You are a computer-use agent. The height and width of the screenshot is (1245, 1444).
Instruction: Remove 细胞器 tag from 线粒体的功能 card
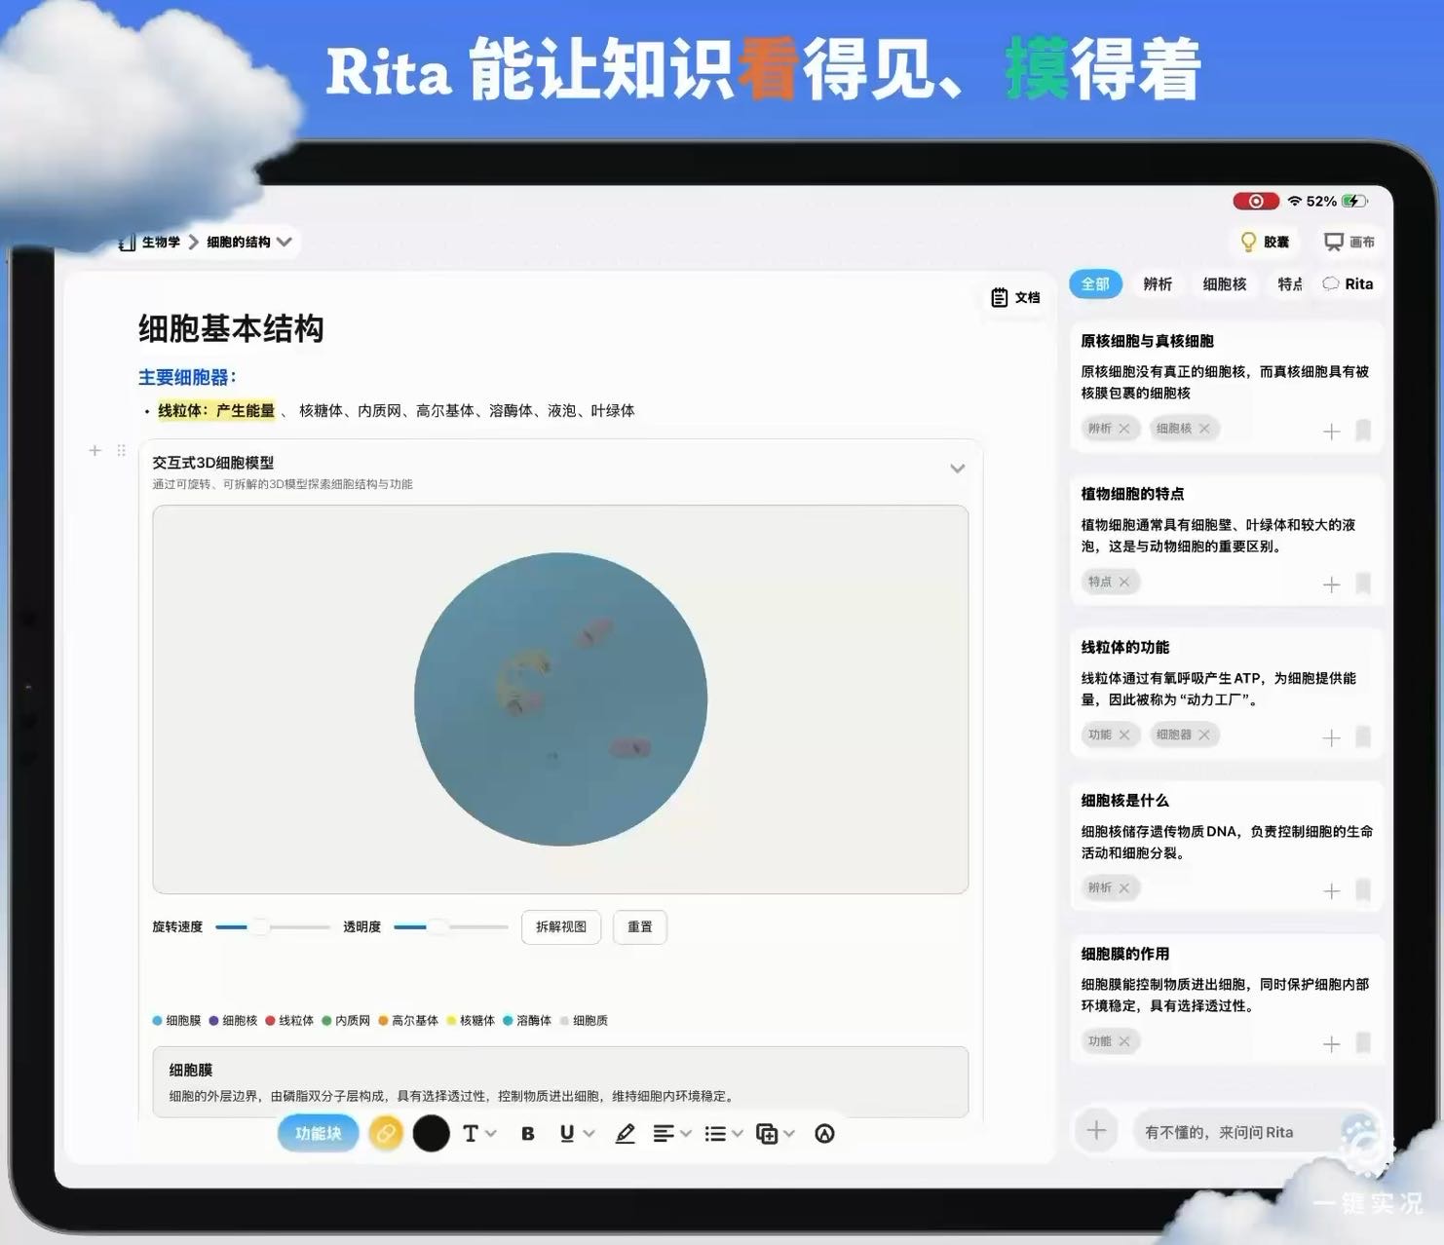(1204, 735)
